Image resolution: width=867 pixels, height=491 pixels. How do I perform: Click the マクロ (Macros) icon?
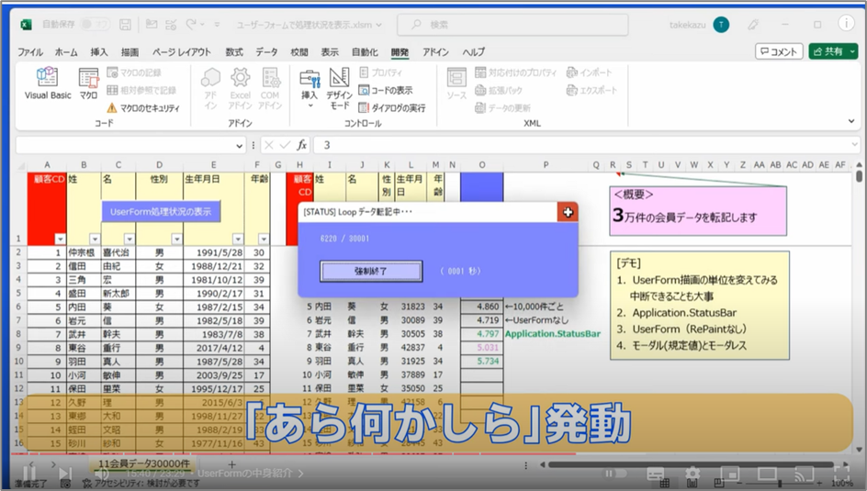[88, 84]
